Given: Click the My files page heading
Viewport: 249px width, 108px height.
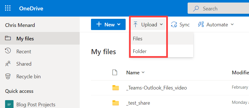Looking at the screenshot, I should tap(104, 52).
